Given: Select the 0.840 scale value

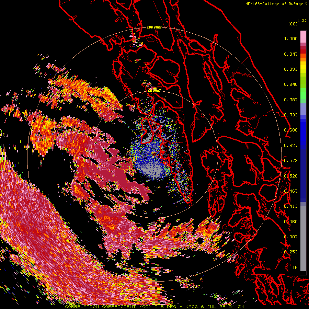Looking at the screenshot, I should point(291,84).
